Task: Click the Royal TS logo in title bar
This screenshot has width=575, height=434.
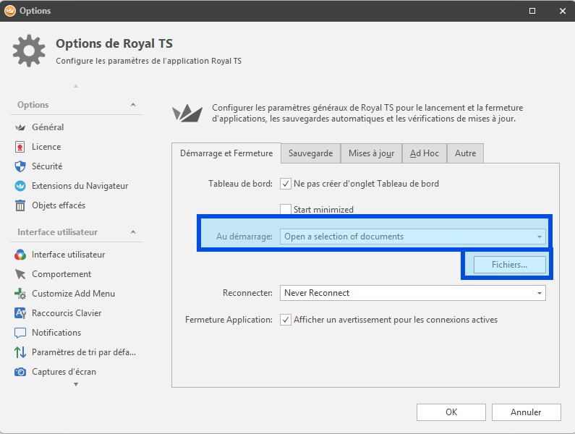Action: pyautogui.click(x=10, y=11)
